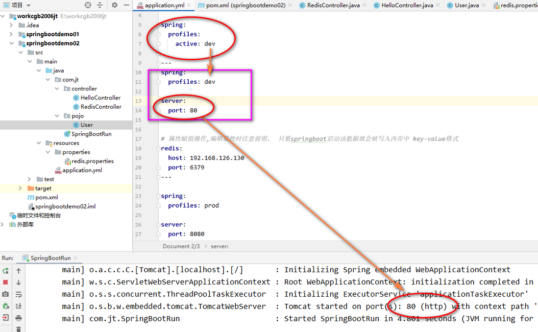Select SpringBootRun class in project tree
Screen dimensions: 538x332
click(x=91, y=134)
